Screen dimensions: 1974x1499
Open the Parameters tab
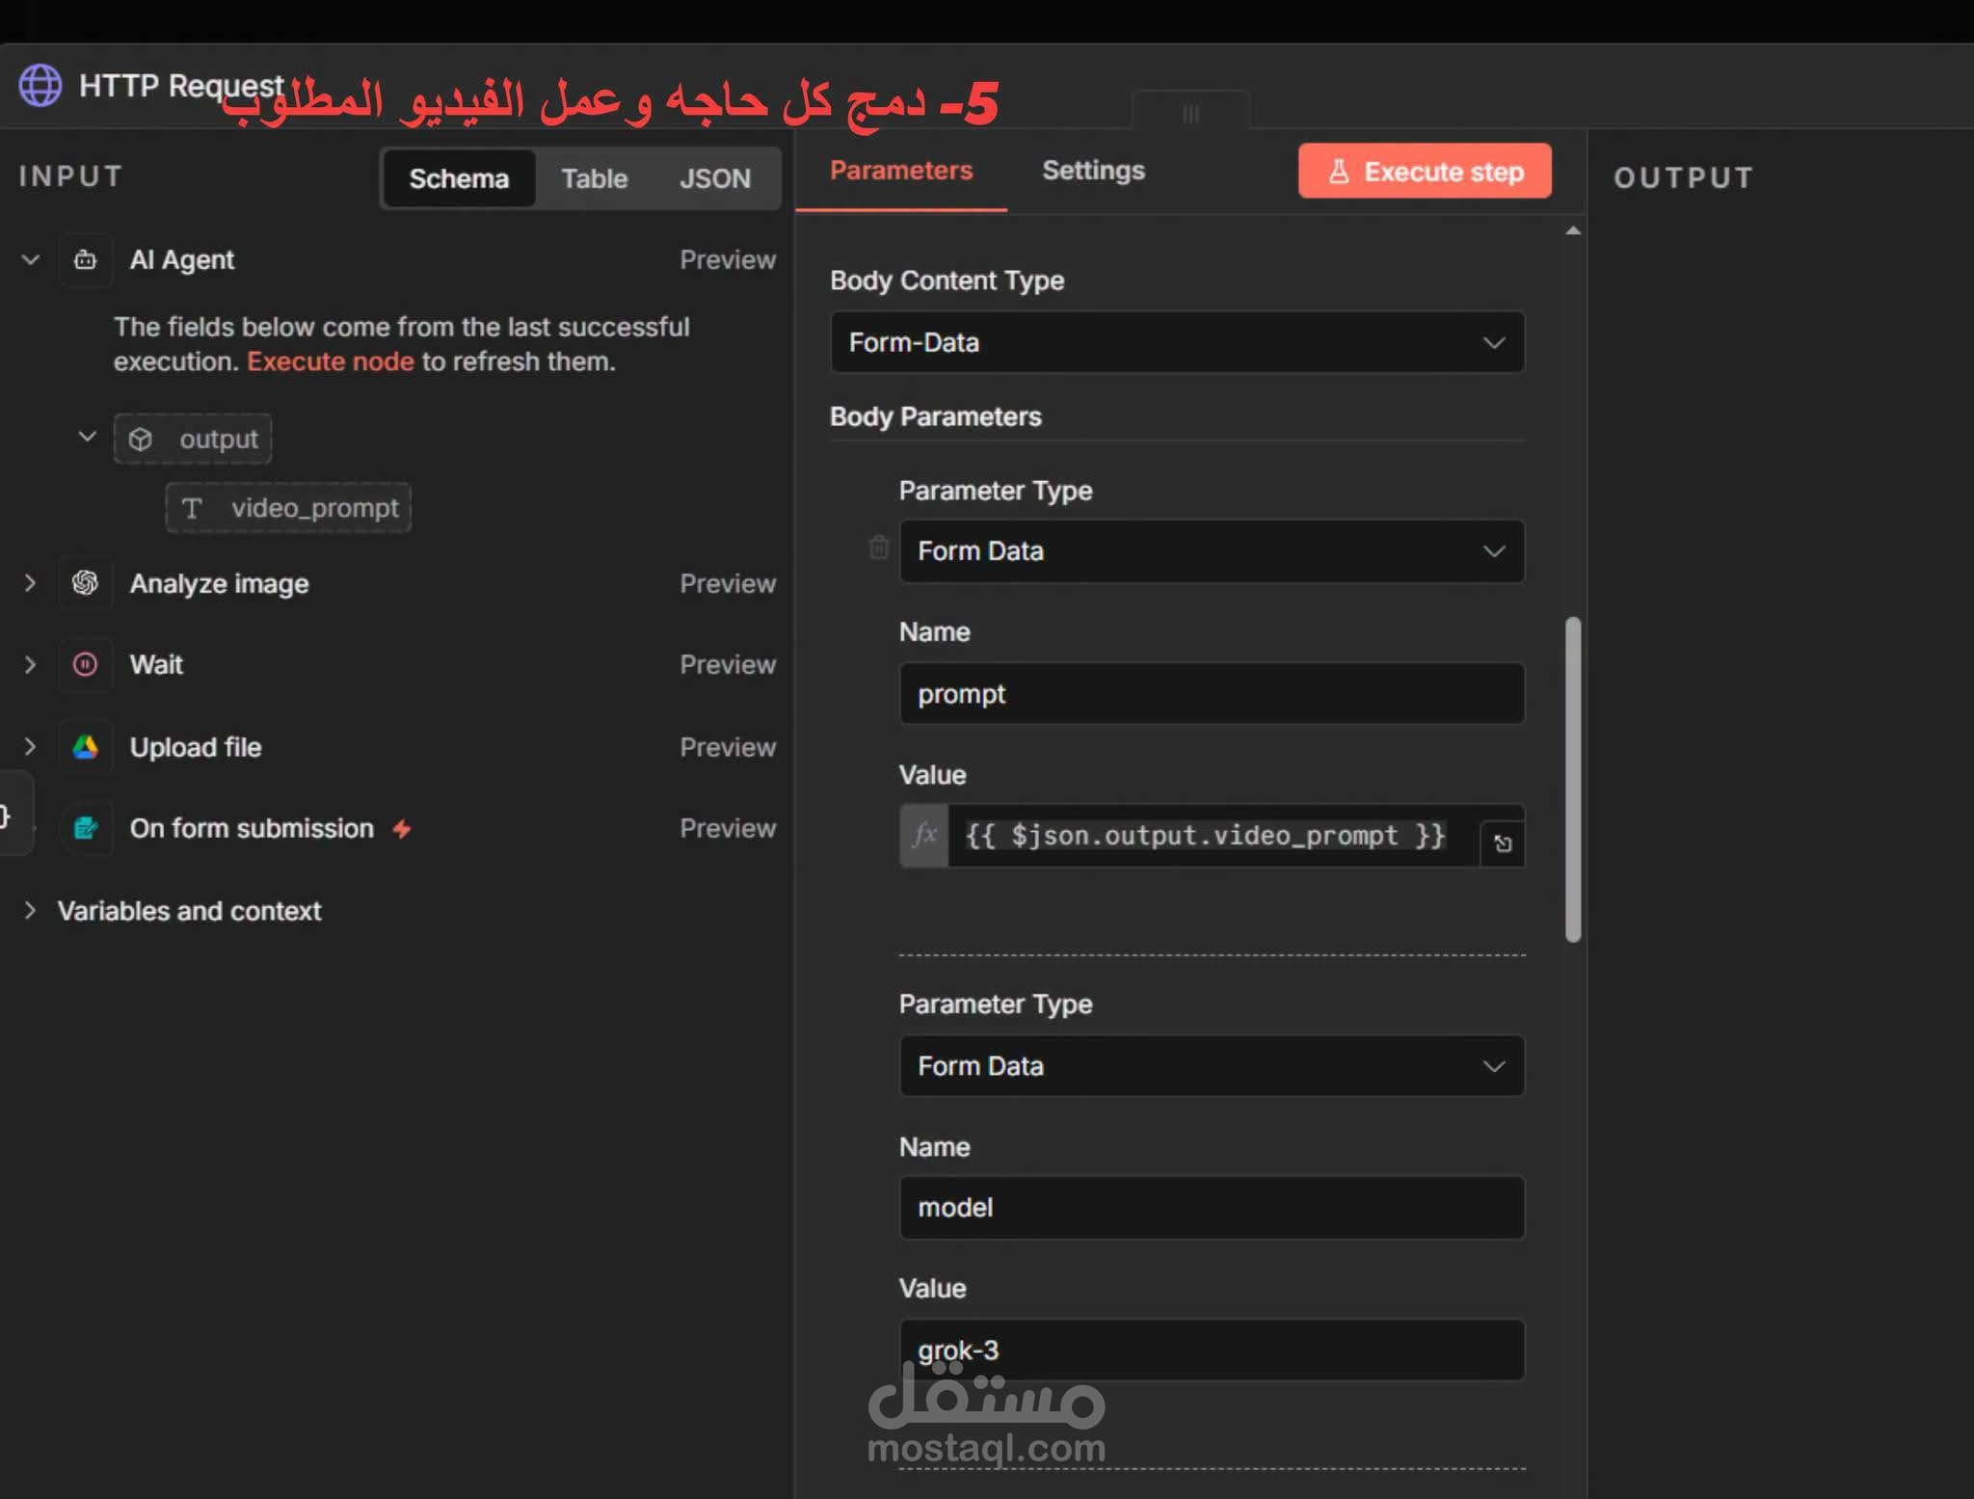(901, 171)
